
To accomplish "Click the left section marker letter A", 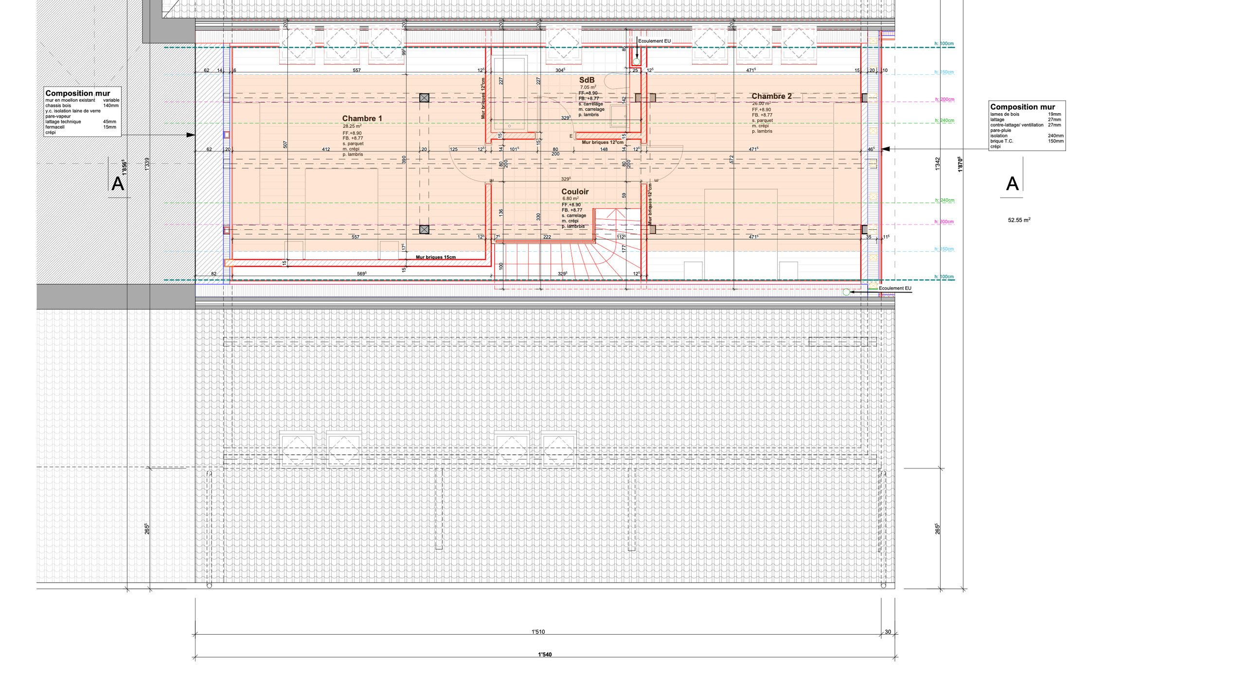I will point(118,184).
